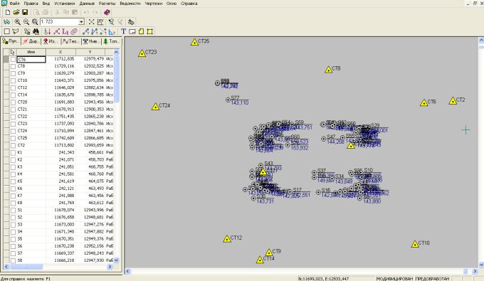
Task: Click the table's scroll down arrow
Action: click(x=116, y=260)
